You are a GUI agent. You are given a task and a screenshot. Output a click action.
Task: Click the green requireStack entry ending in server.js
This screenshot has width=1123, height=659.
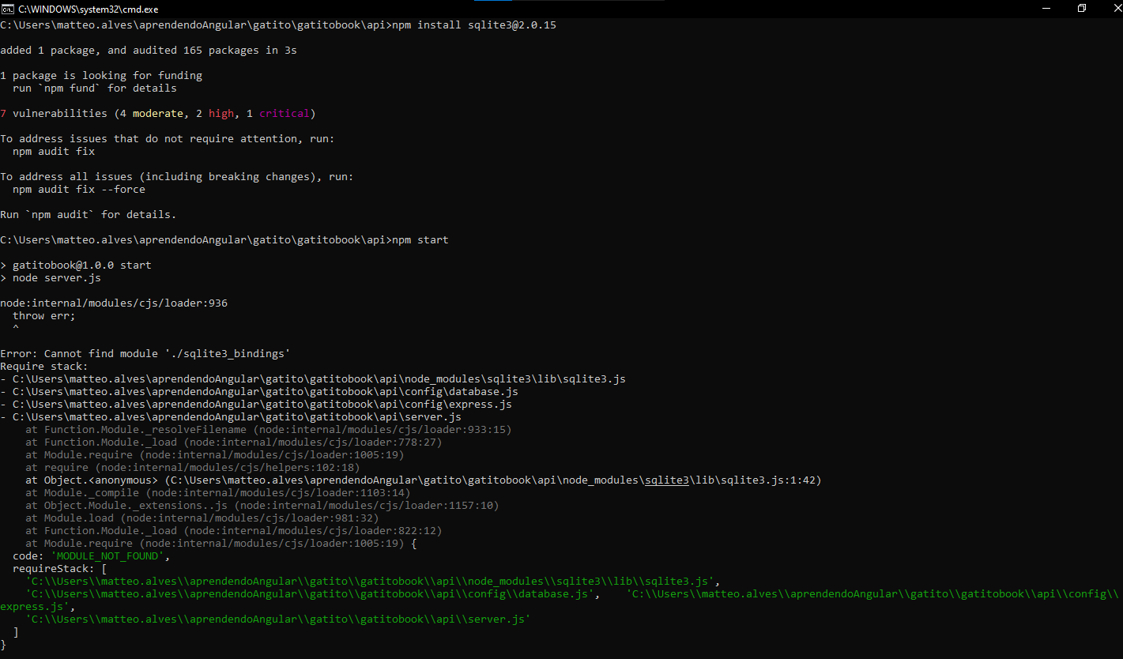(x=278, y=619)
